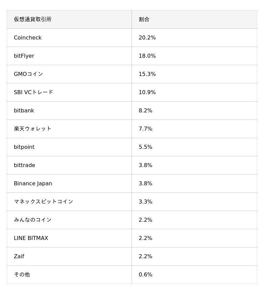This screenshot has width=270, height=294.
Task: Select the 楽天ウォレット cell
Action: [32, 129]
